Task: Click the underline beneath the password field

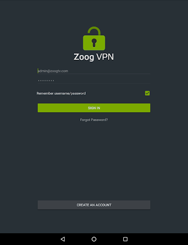Action: click(x=94, y=84)
